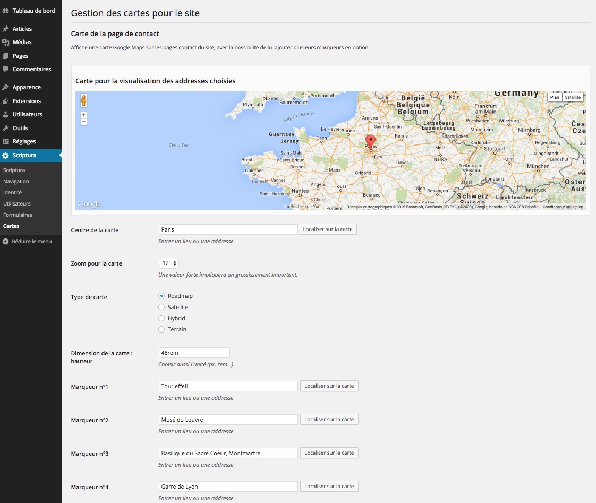The height and width of the screenshot is (503, 596).
Task: Zoom out with the map minus button
Action: 83,122
